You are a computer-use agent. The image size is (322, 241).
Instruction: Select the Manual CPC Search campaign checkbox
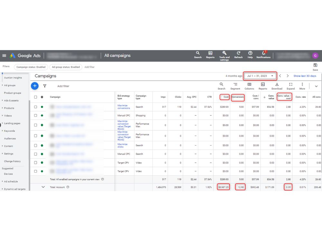pyautogui.click(x=35, y=154)
